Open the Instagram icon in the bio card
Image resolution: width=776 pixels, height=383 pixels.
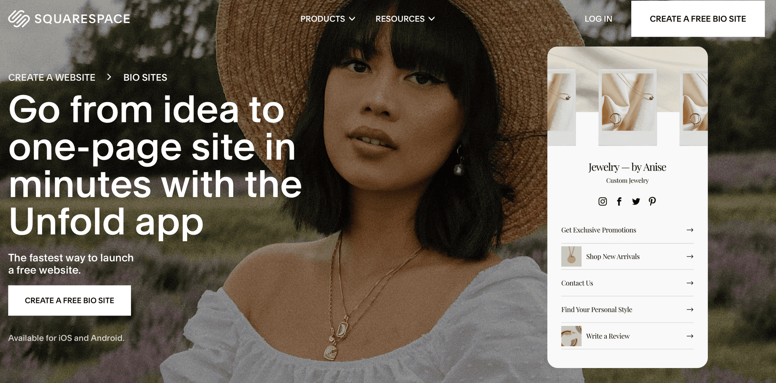point(602,201)
